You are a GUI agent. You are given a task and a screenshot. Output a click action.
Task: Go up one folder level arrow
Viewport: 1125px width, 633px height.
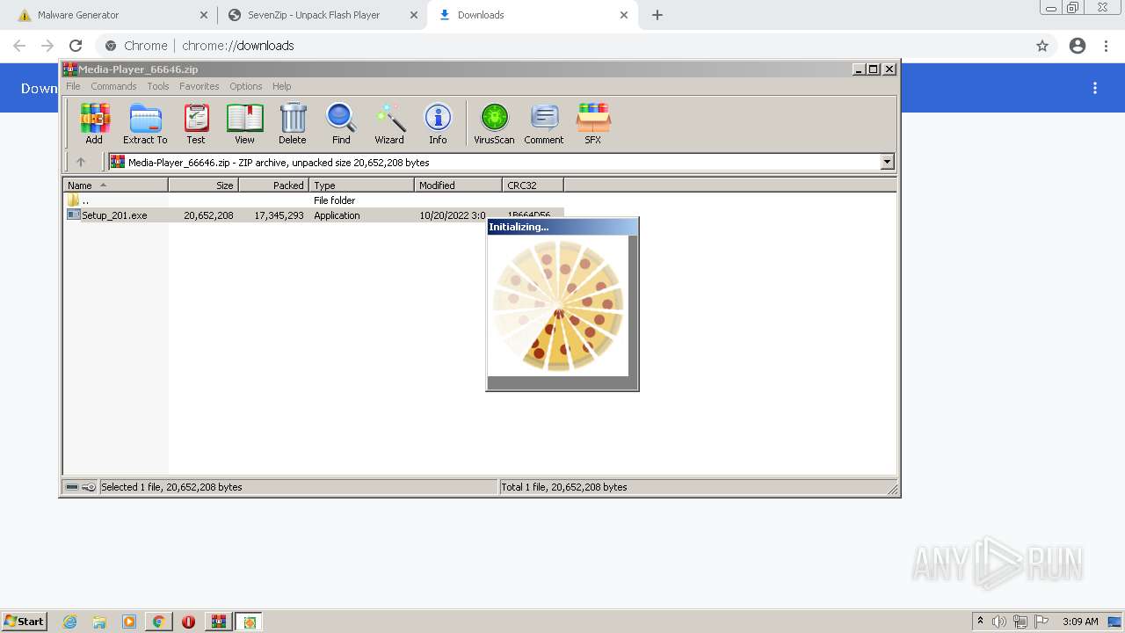pyautogui.click(x=81, y=162)
